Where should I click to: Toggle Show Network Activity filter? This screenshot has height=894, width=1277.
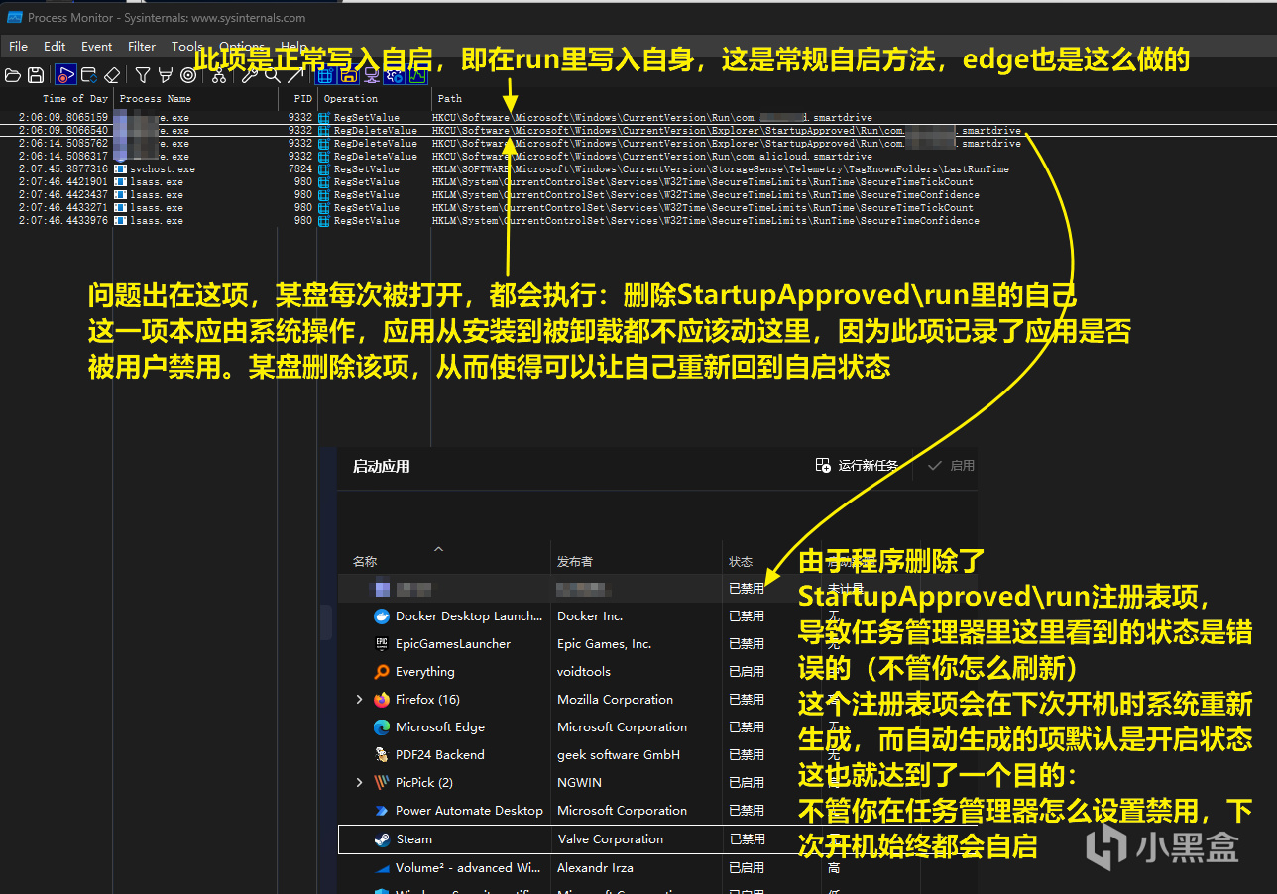tap(371, 75)
